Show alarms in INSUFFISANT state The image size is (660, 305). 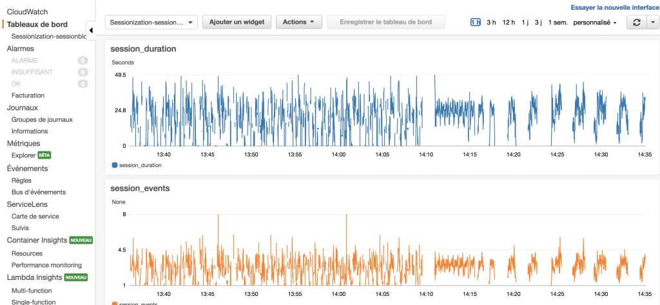coord(32,72)
